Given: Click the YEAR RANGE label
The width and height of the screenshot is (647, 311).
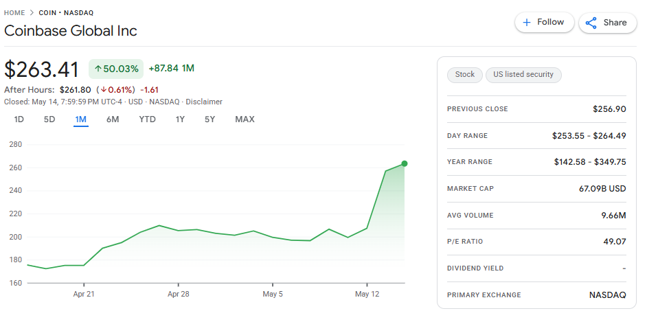Looking at the screenshot, I should pos(470,162).
